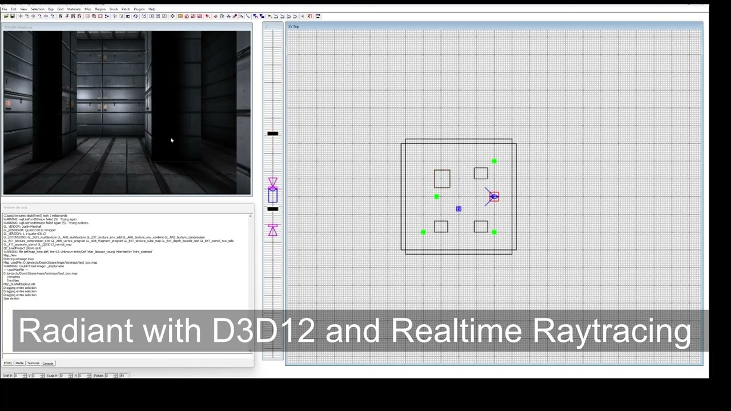Click the Shift H value field

pyautogui.click(x=19, y=376)
